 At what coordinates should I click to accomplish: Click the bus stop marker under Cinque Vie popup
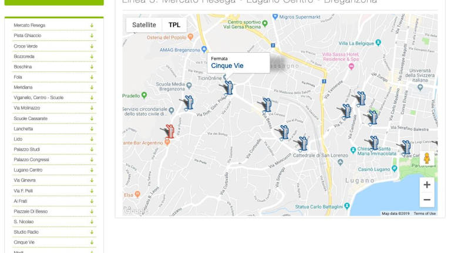(228, 88)
